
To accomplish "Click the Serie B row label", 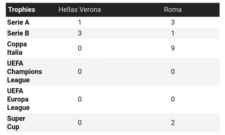I will click(18, 33).
